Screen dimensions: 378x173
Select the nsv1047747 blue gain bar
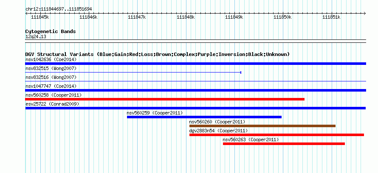tap(195, 90)
